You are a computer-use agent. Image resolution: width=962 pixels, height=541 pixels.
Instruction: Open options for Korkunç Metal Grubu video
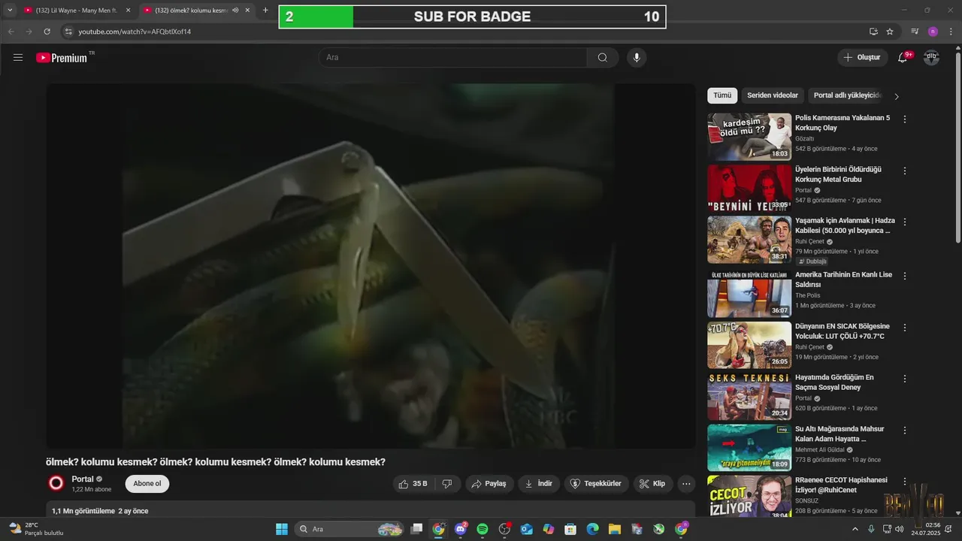pos(905,171)
